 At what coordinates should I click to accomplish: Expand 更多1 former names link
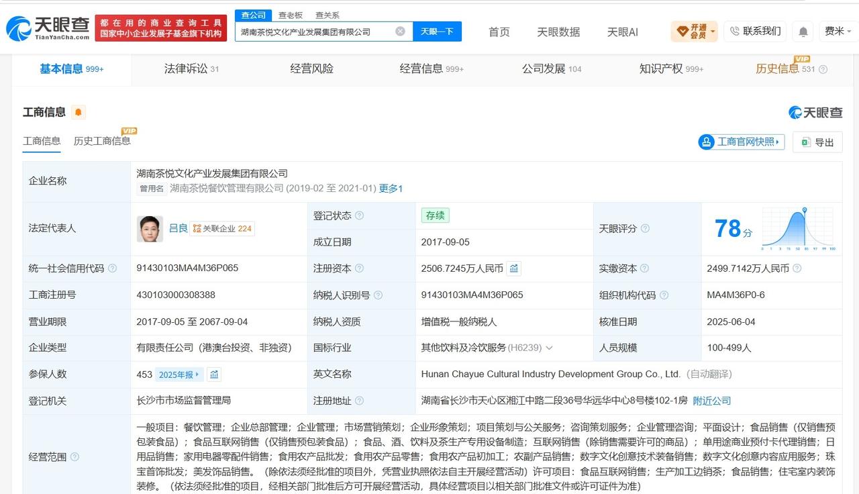click(x=391, y=189)
